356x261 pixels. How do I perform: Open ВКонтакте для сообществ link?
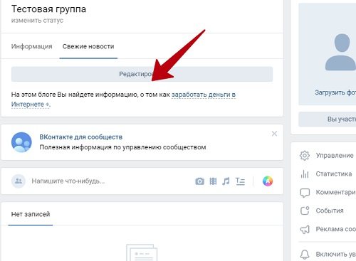click(81, 137)
